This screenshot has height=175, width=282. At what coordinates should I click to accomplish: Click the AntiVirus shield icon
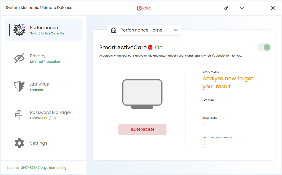[19, 86]
